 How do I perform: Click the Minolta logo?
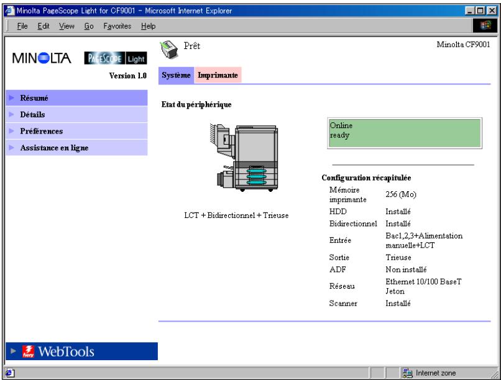(x=42, y=58)
